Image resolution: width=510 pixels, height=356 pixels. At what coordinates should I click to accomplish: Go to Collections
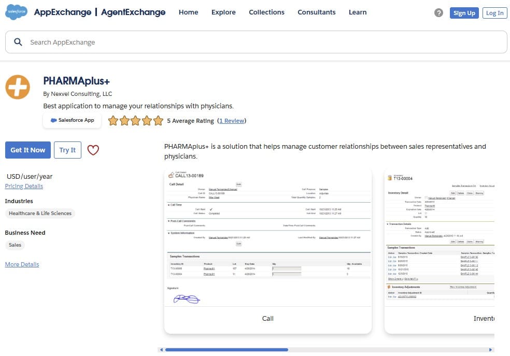266,12
